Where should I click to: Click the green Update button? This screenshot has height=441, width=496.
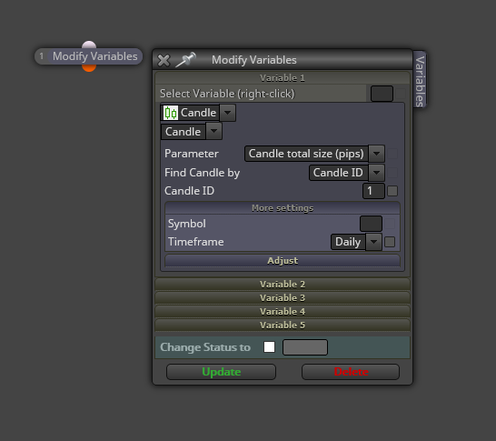pyautogui.click(x=221, y=372)
